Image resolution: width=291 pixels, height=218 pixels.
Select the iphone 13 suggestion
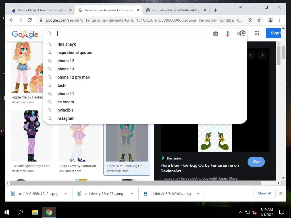pos(145,69)
